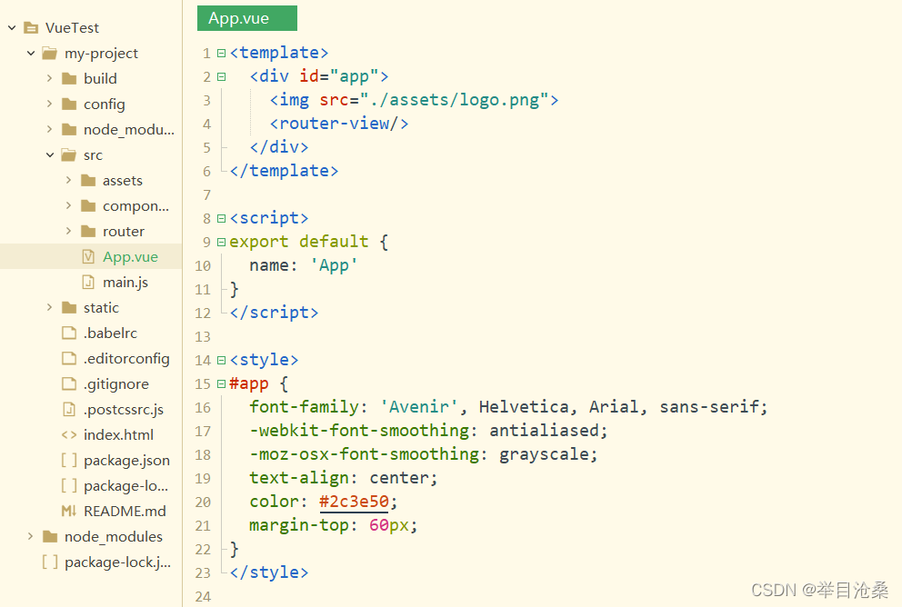Fold the script block at line 8
Screen dimensions: 902x607
[222, 218]
